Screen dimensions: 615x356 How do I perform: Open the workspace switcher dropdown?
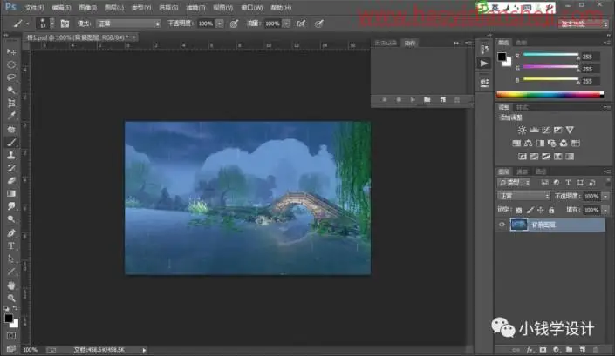pyautogui.click(x=584, y=24)
